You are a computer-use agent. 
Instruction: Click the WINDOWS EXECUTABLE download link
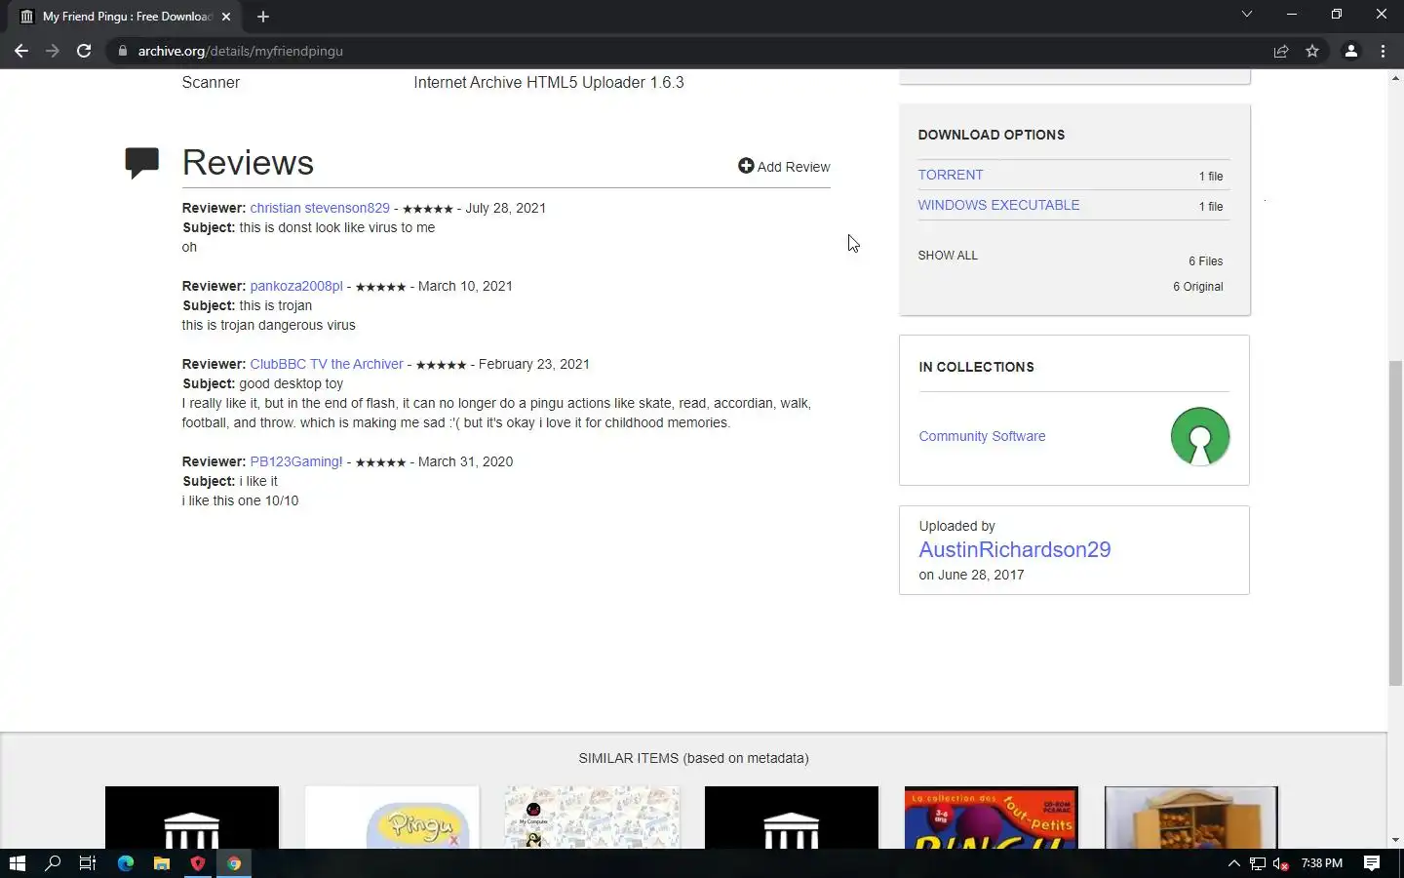pyautogui.click(x=998, y=205)
